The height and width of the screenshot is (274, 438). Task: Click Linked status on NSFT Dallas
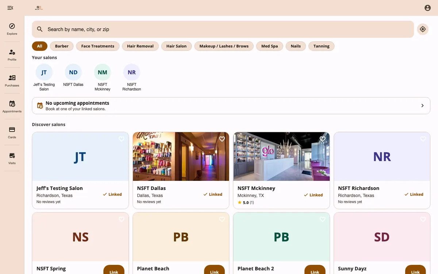point(213,194)
